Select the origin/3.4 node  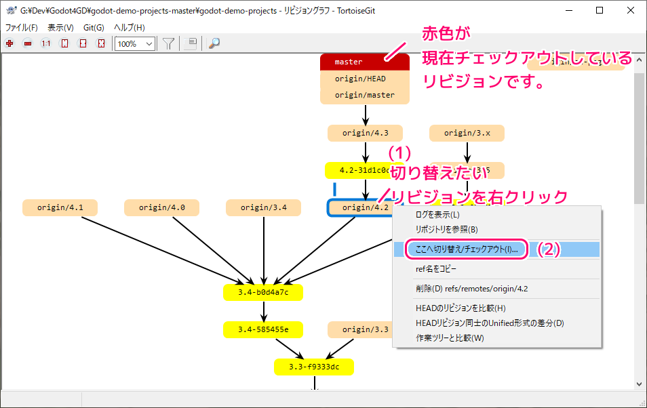click(264, 207)
